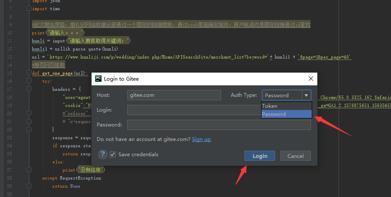Click the print("没有结果") line
Image resolution: width=391 pixels, height=197 pixels.
pos(84,170)
